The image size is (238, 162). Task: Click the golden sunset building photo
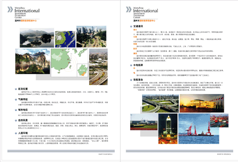click(202, 103)
